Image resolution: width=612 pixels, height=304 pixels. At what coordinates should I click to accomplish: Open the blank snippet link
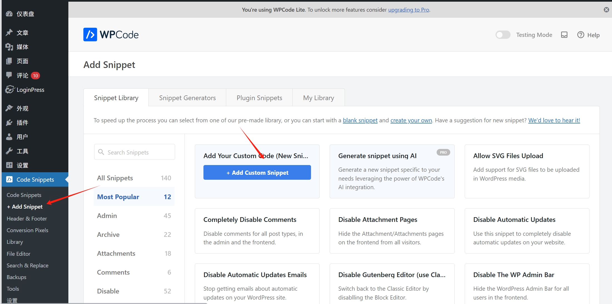coord(360,120)
